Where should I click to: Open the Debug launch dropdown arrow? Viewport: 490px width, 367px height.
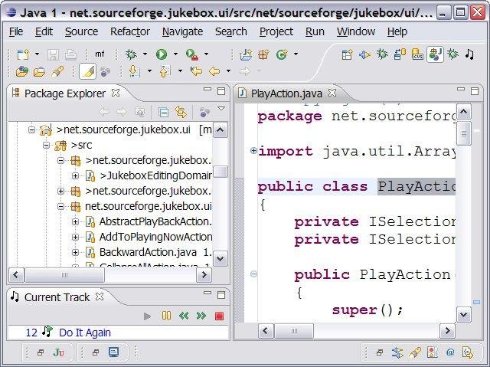click(x=145, y=54)
